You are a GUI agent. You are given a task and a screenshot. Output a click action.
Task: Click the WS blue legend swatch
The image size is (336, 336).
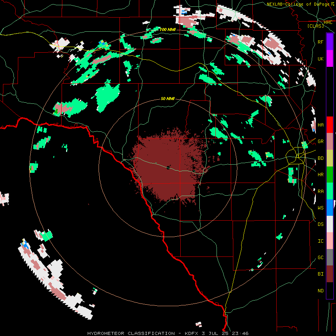tap(330, 208)
